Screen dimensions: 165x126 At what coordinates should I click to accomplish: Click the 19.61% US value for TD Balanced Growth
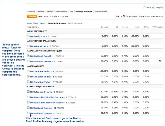point(114,92)
